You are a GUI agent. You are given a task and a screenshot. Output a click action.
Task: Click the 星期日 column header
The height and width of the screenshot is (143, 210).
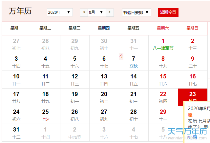(192, 28)
